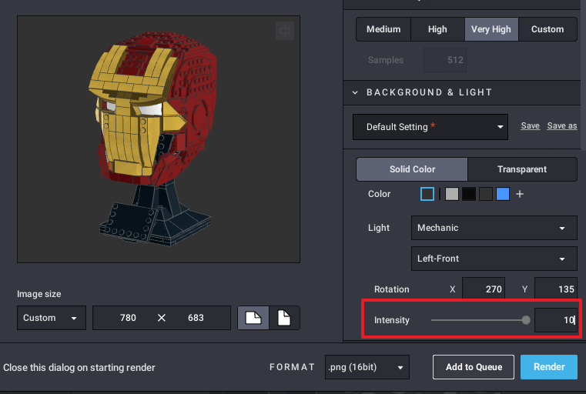
Task: Open the .png (16bit) format dropdown
Action: pos(367,367)
